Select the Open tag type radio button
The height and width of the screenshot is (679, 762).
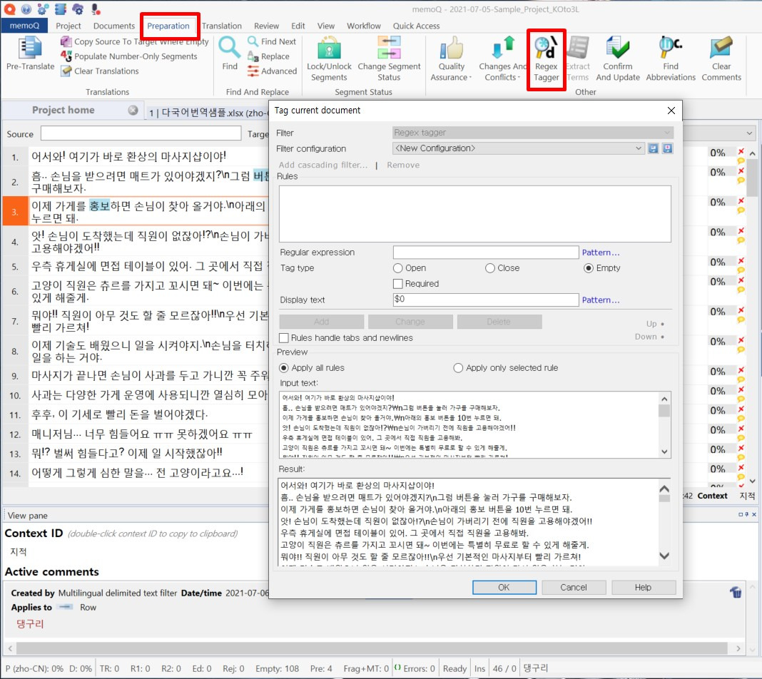tap(398, 268)
